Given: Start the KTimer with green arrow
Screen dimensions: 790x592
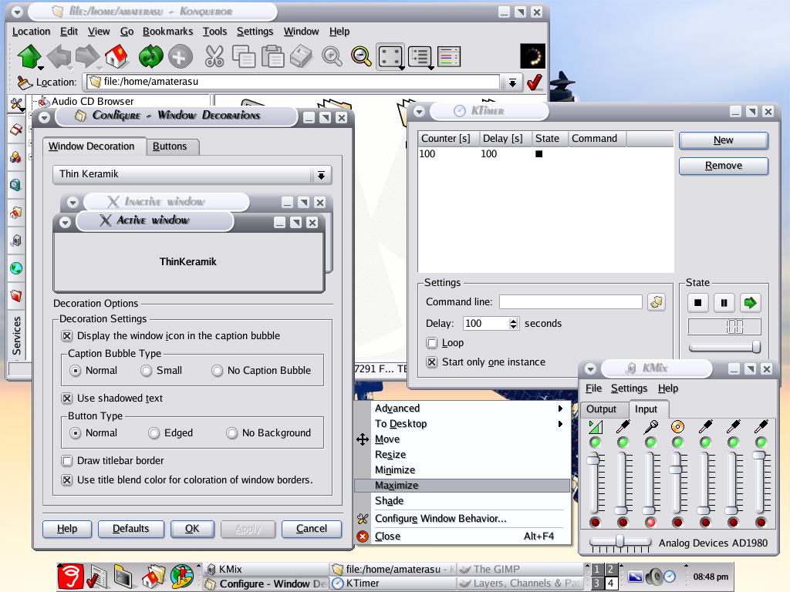Looking at the screenshot, I should point(750,302).
